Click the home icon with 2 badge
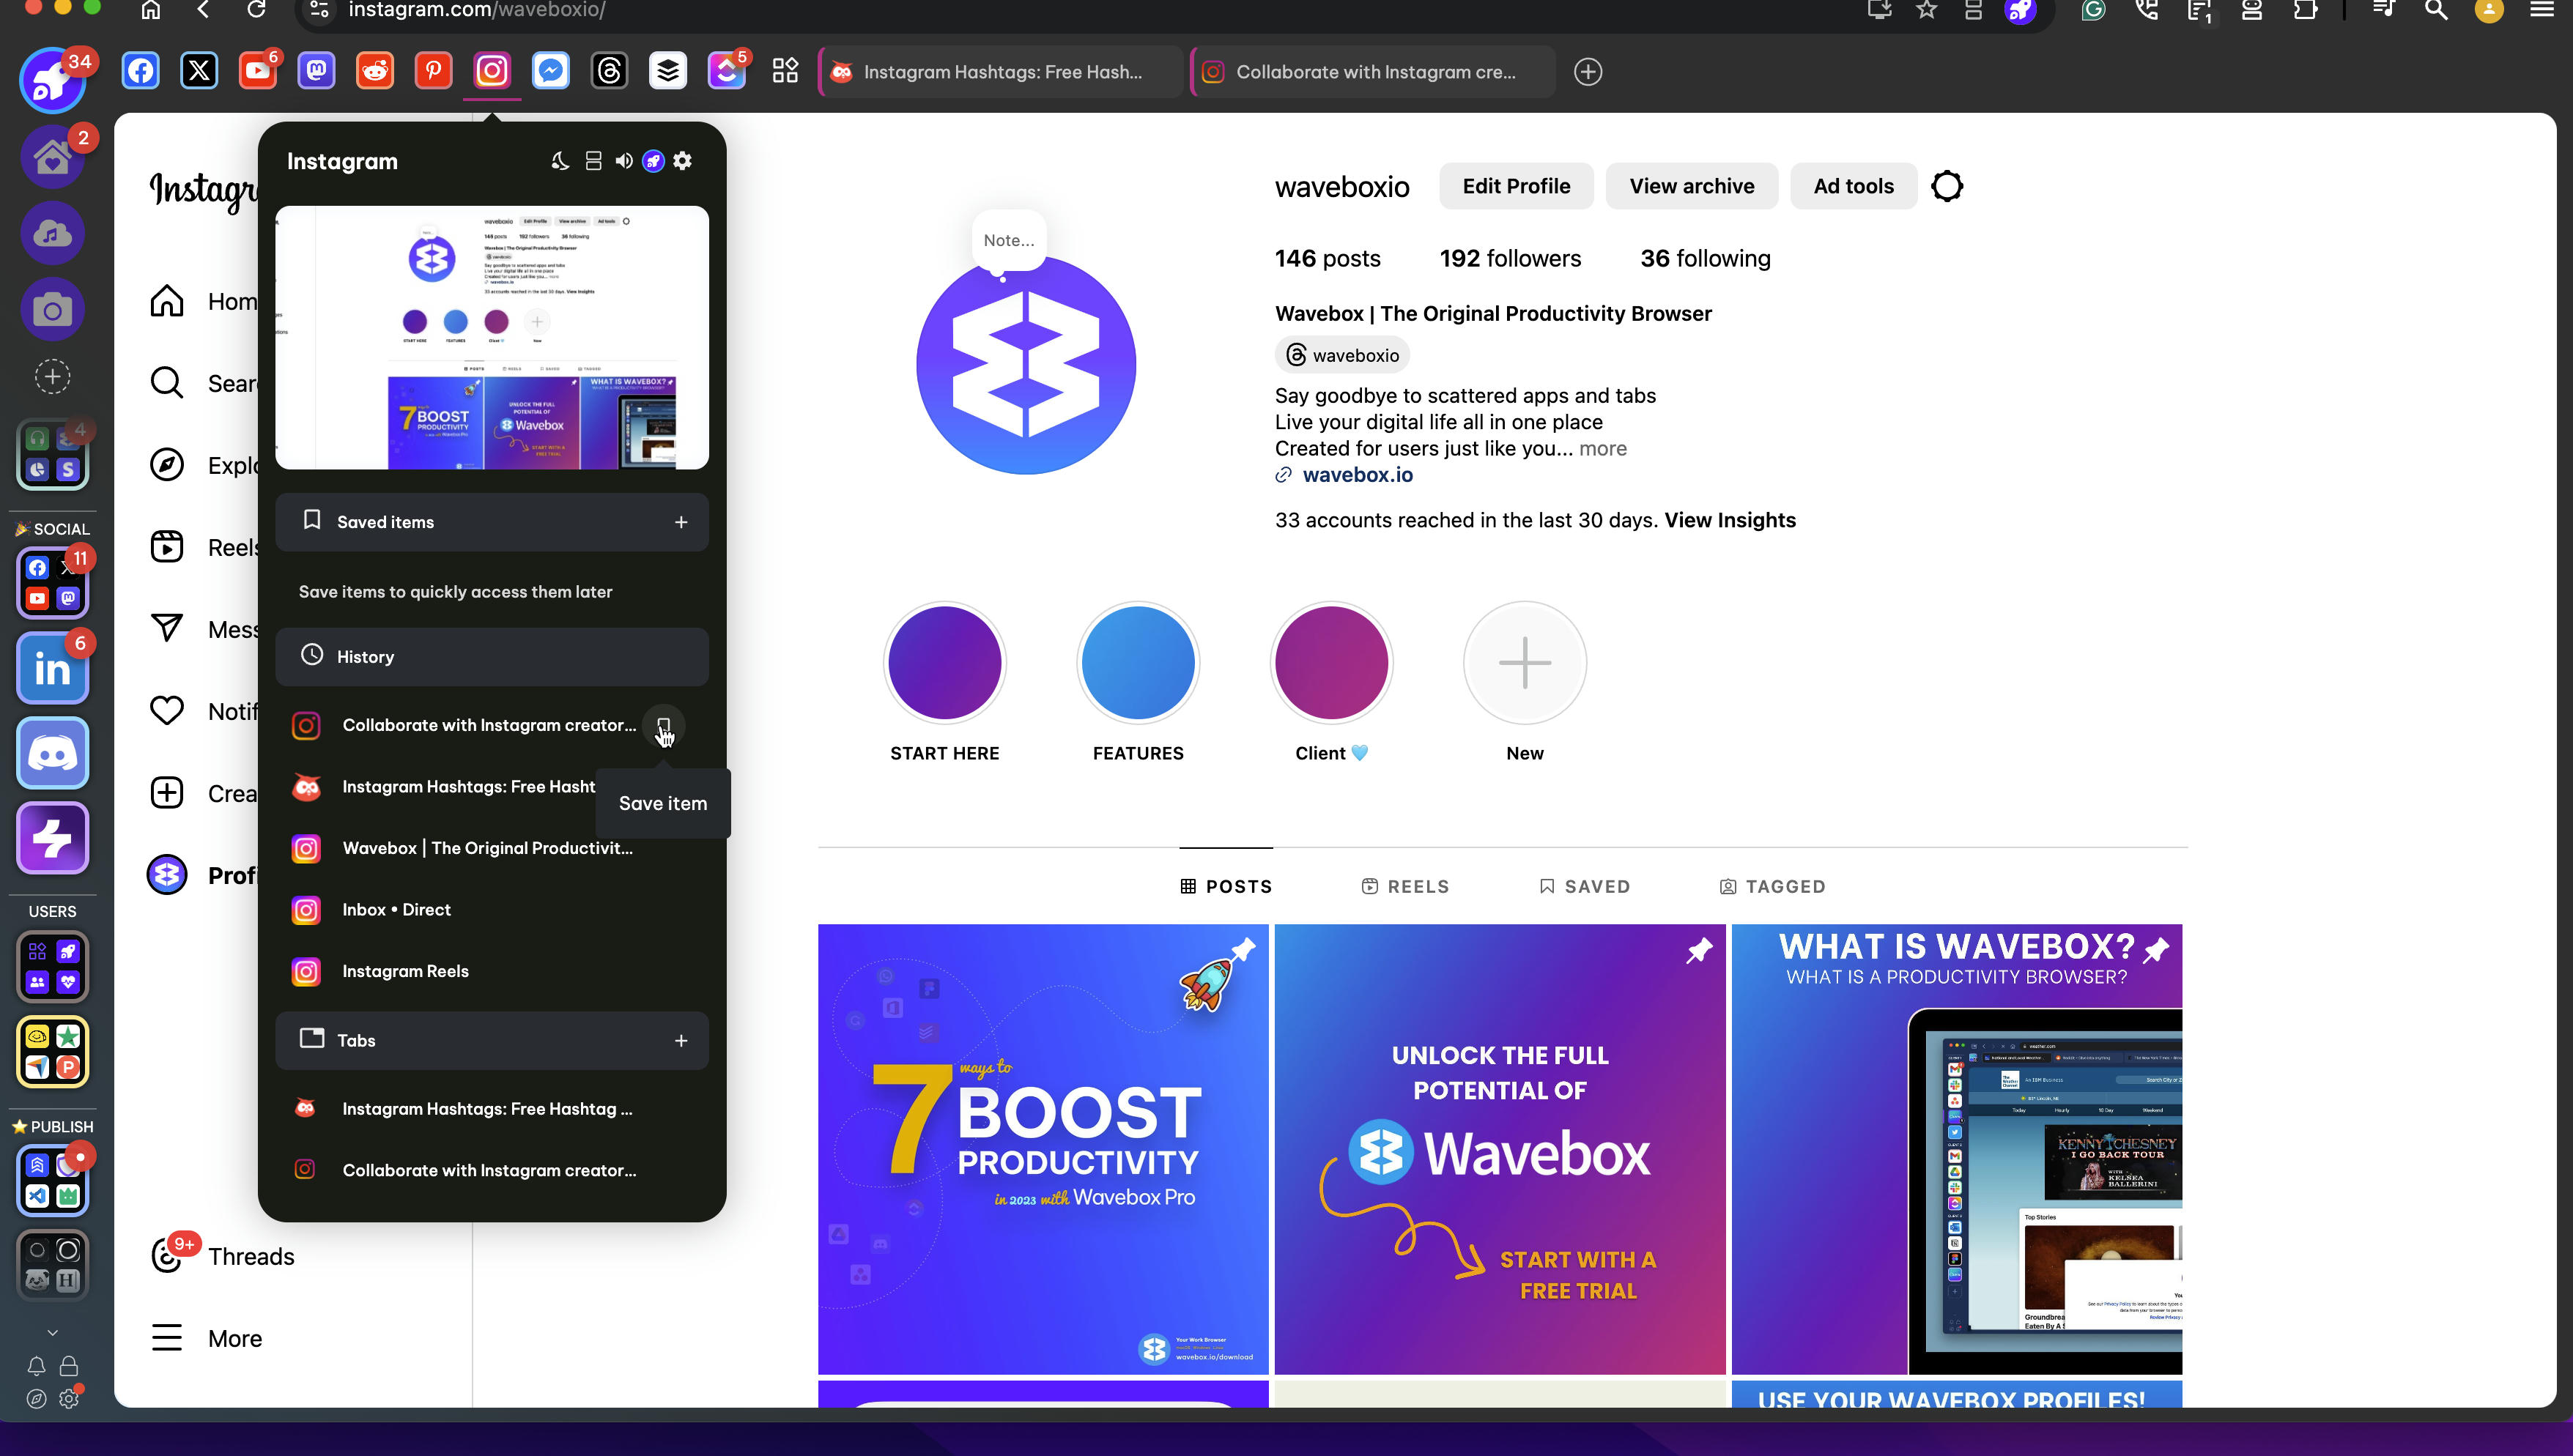 [x=53, y=157]
